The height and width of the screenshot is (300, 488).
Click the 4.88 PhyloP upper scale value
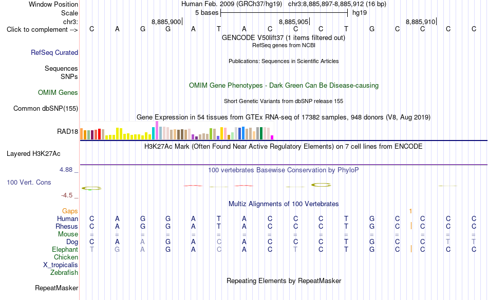[66, 170]
